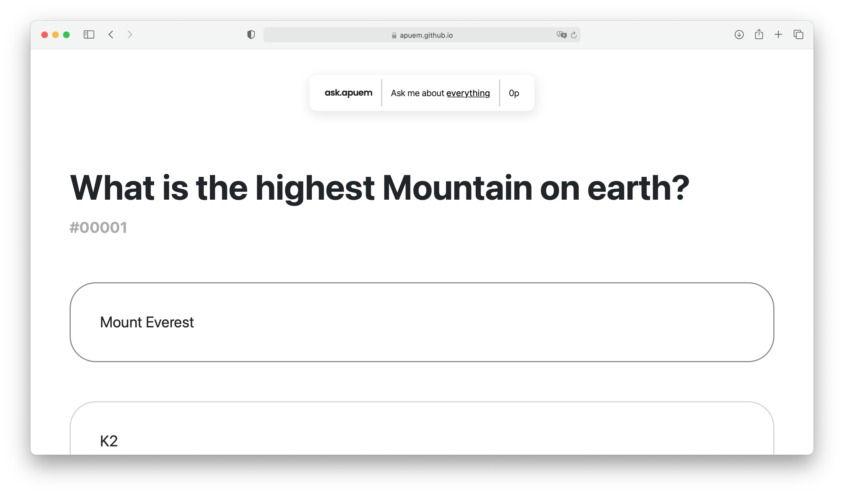Click the question number #00001

[x=98, y=228]
